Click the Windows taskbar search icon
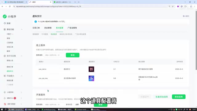This screenshot has height=111, width=197. pos(6,109)
